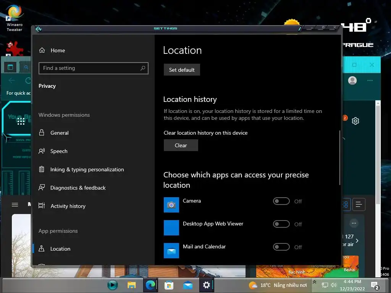Image resolution: width=391 pixels, height=293 pixels.
Task: Switch to Microsoft Edge in taskbar
Action: 150,285
